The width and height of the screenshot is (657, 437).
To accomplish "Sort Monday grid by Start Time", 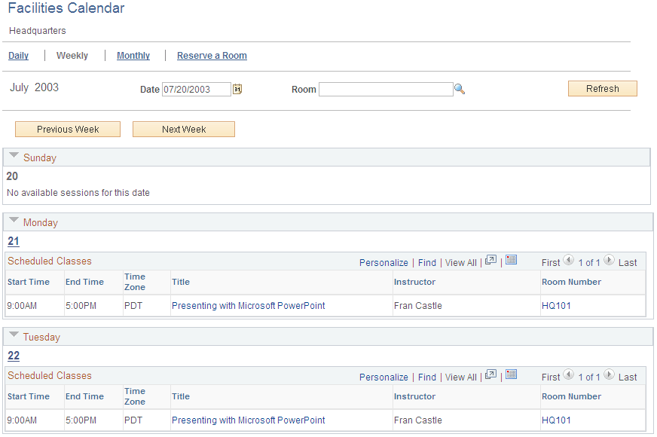I will (29, 282).
